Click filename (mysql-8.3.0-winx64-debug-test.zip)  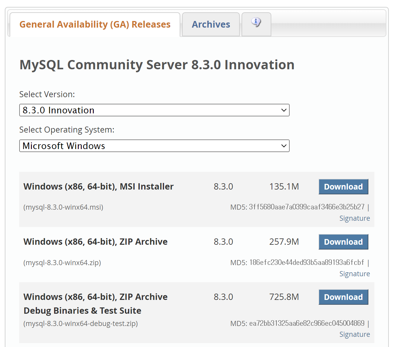[81, 324]
